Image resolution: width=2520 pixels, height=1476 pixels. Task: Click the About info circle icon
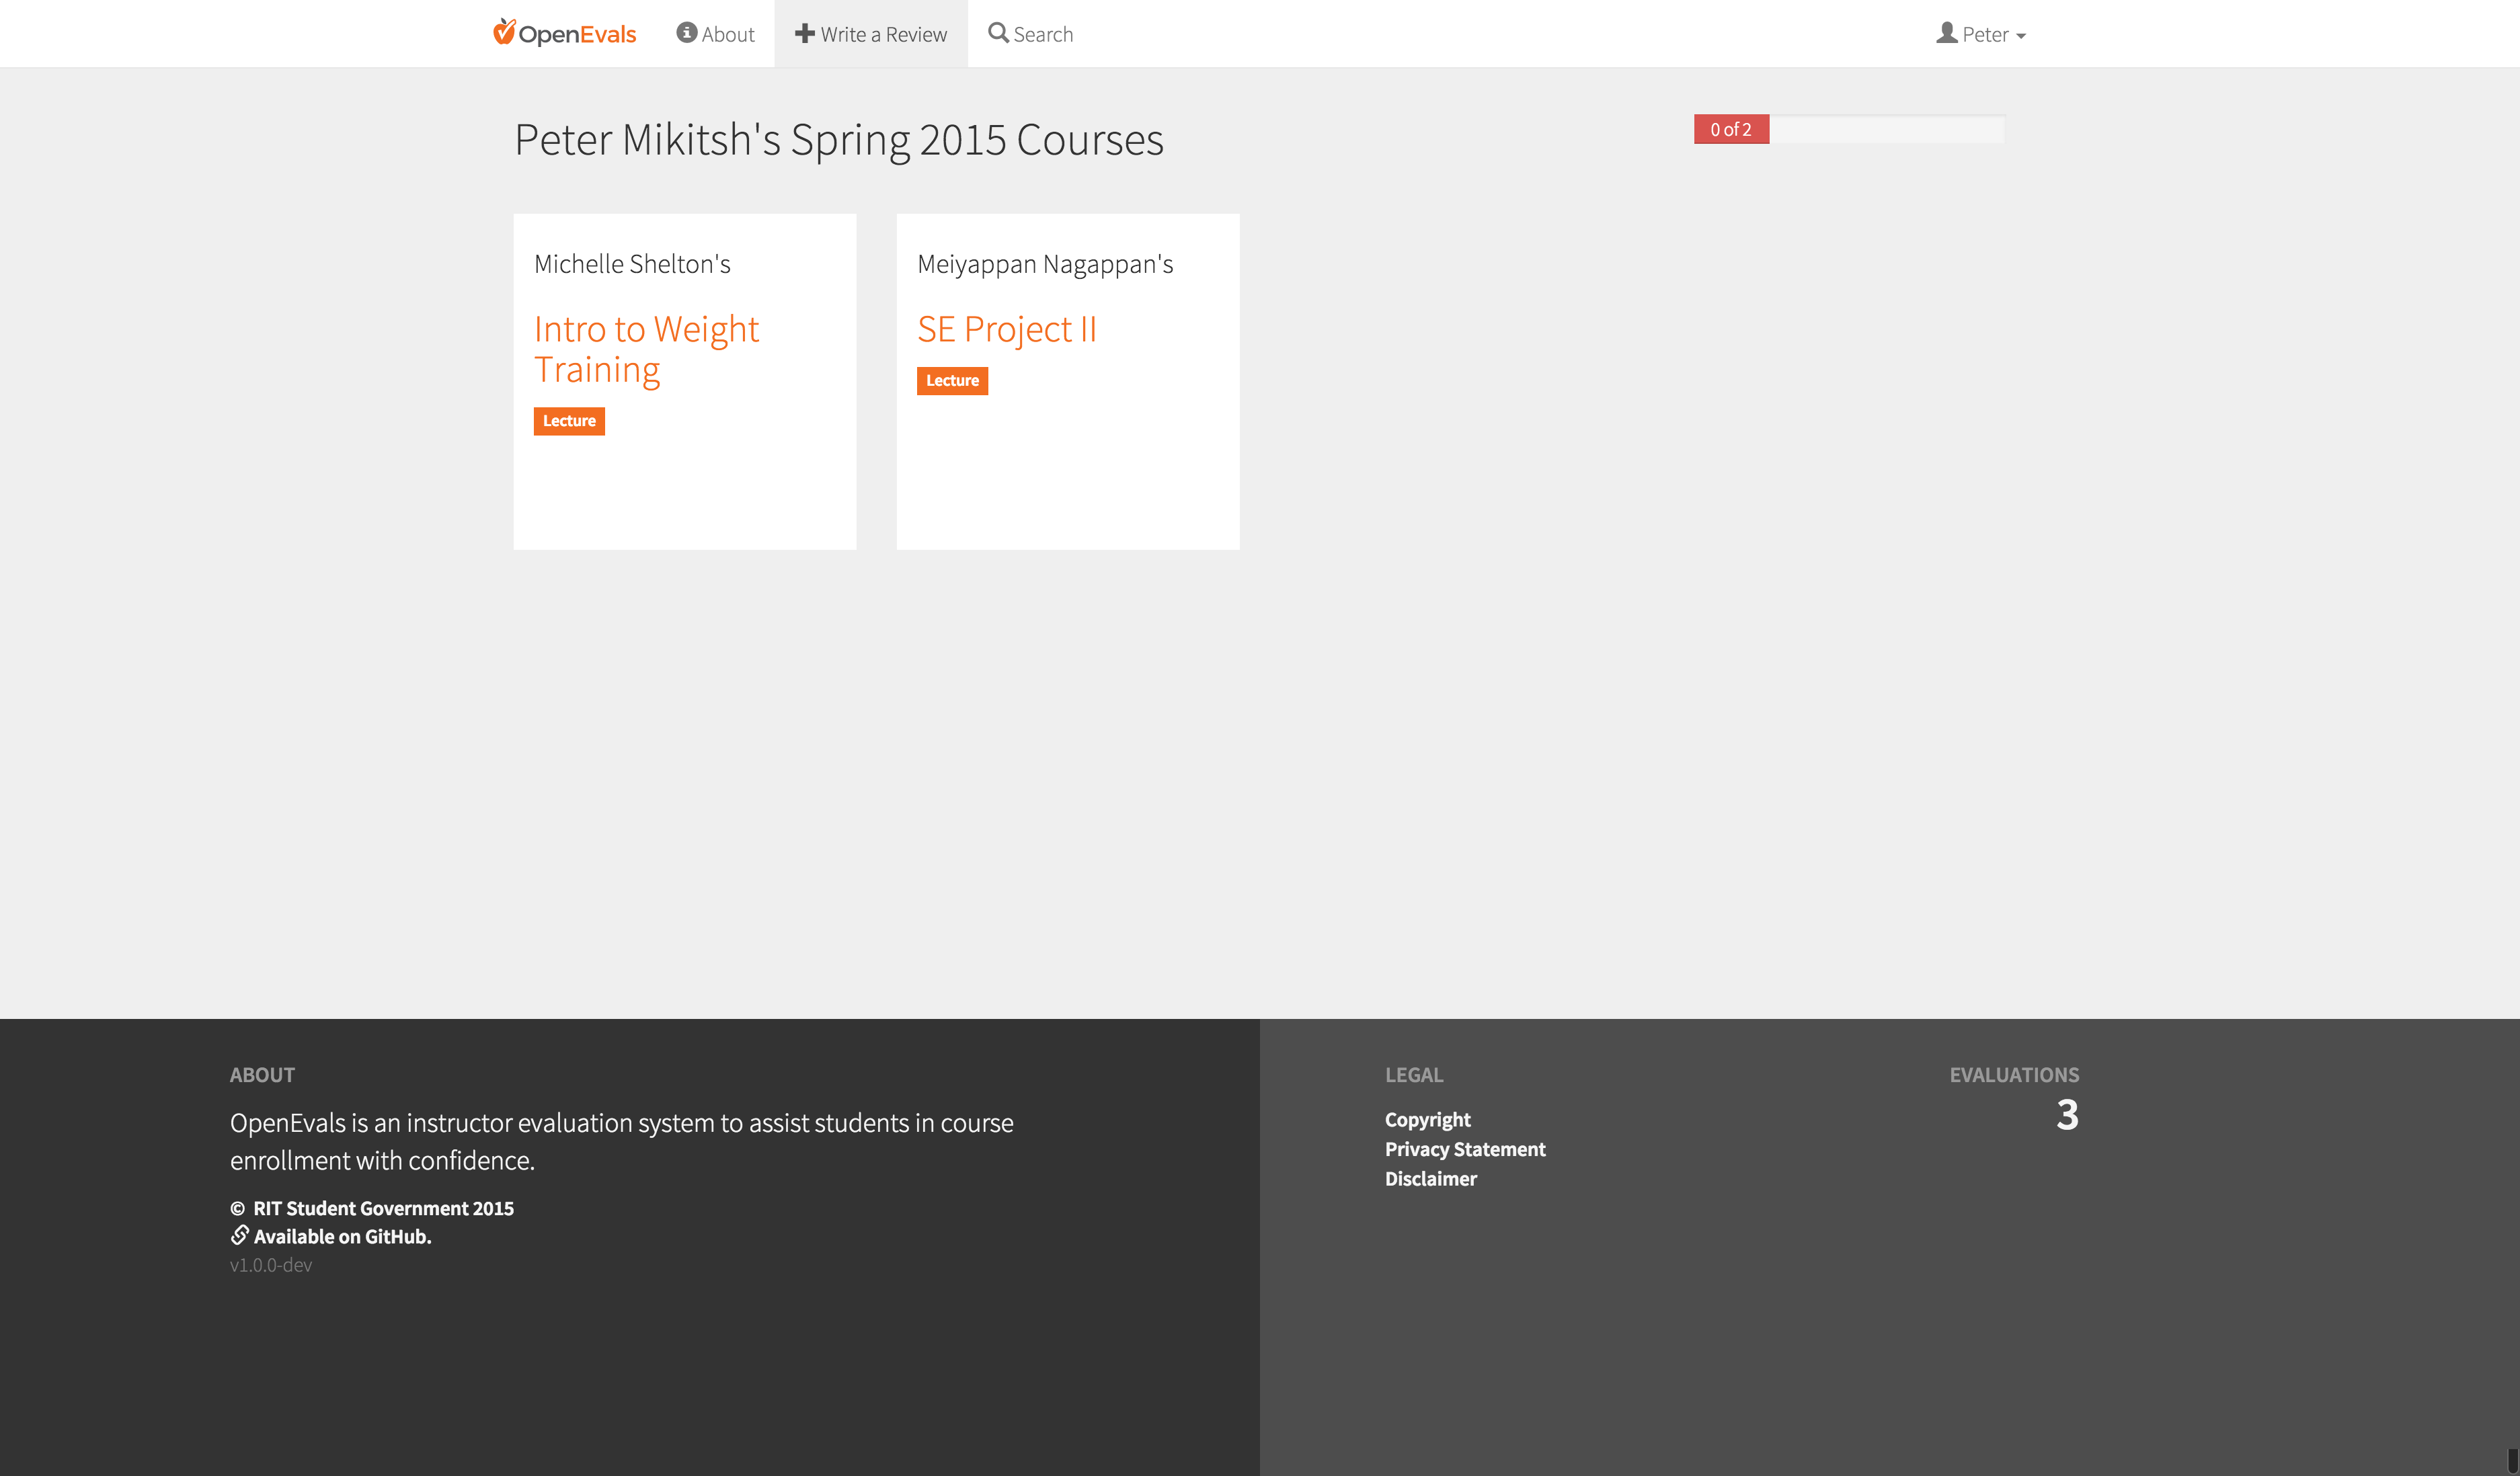click(686, 33)
